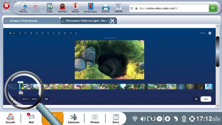Image resolution: width=222 pixels, height=125 pixels.
Task: Click the start time field 00:37.4
Action: click(25, 99)
